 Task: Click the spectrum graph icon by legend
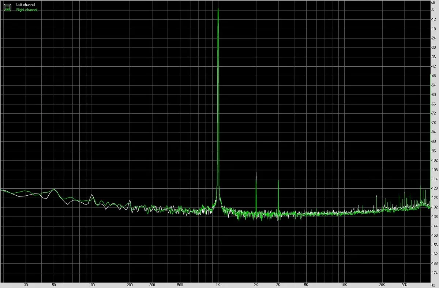7,7
